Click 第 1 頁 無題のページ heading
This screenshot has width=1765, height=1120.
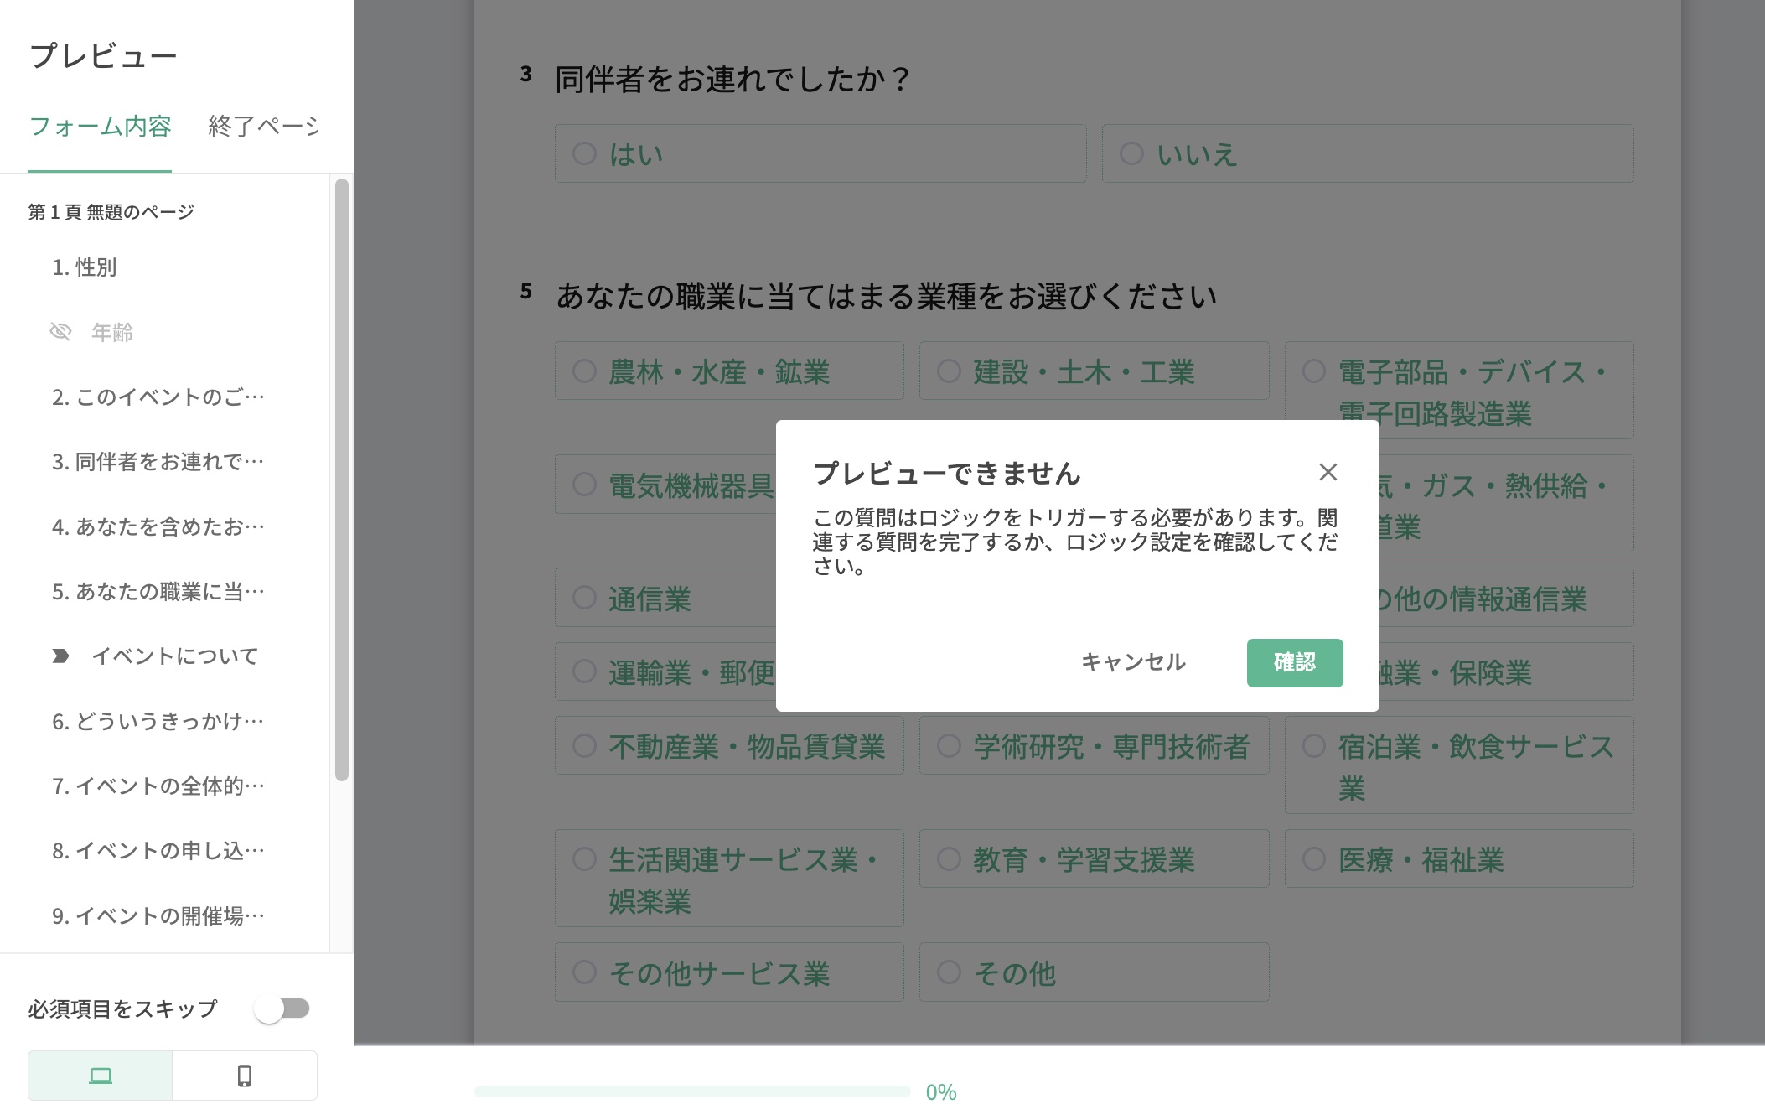click(111, 212)
